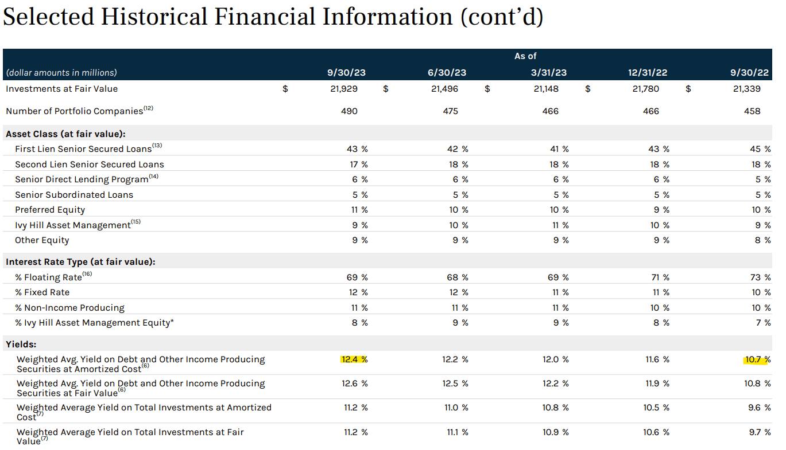786x450 pixels.
Task: Select Weighted Average Yield on Total Investments Fair Value label
Action: tap(130, 437)
